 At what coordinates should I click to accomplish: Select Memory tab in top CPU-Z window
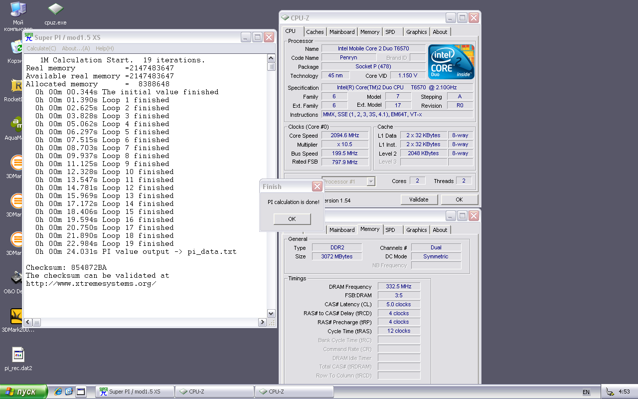(370, 32)
